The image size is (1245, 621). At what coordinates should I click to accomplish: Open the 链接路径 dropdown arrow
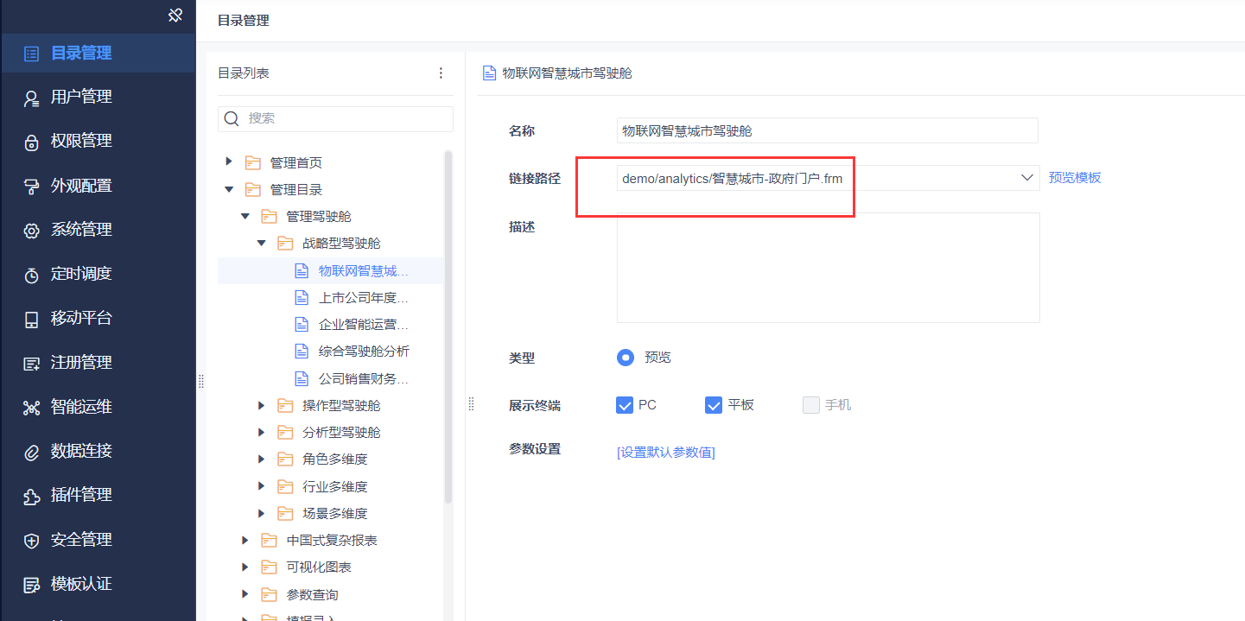tap(1027, 178)
